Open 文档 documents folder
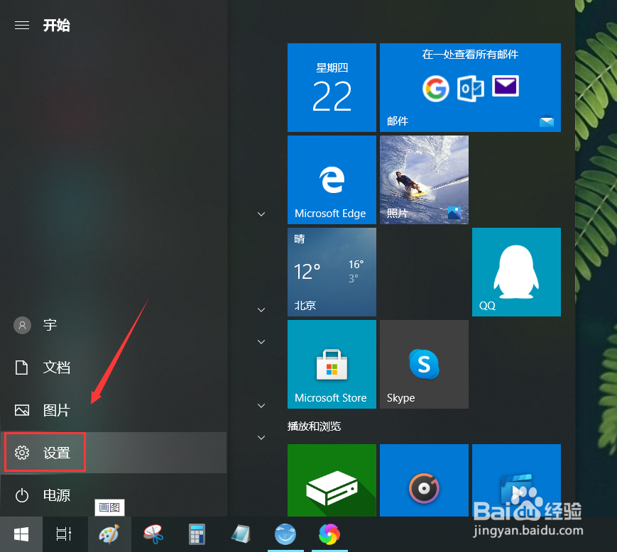Viewport: 617px width, 552px height. coord(114,368)
